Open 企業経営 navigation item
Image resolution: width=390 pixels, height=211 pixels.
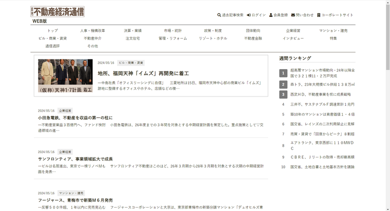point(293,31)
